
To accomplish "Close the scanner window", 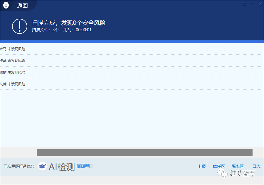I will pyautogui.click(x=260, y=4).
